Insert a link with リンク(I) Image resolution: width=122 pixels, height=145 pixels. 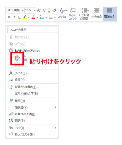[x=19, y=128]
